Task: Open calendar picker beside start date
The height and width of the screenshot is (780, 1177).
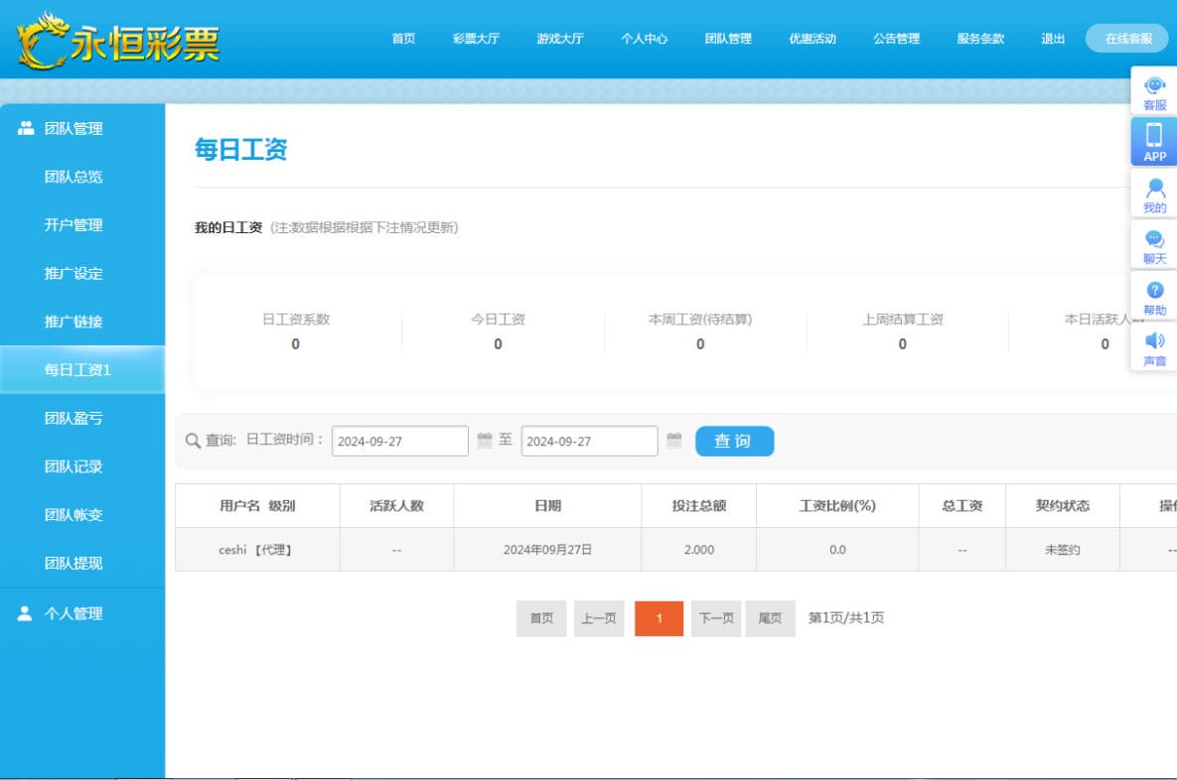Action: pyautogui.click(x=485, y=441)
